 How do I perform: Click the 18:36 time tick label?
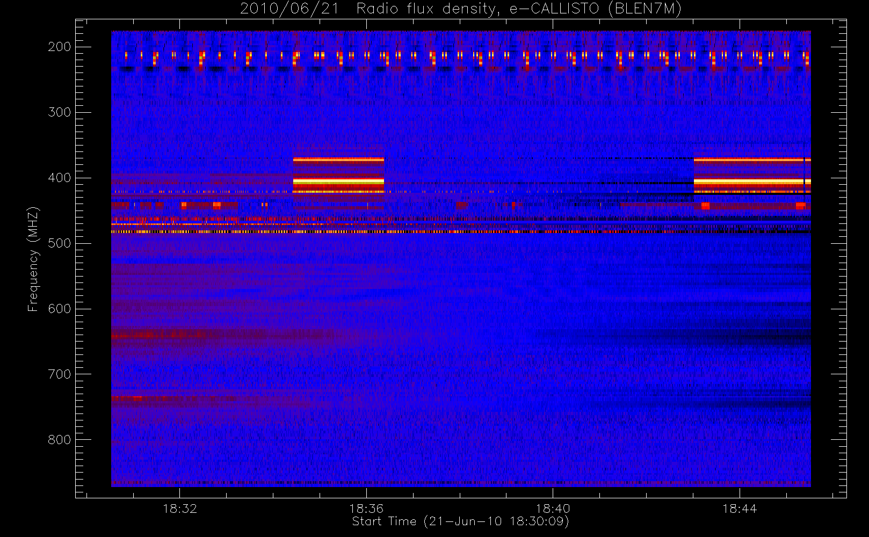coord(366,509)
